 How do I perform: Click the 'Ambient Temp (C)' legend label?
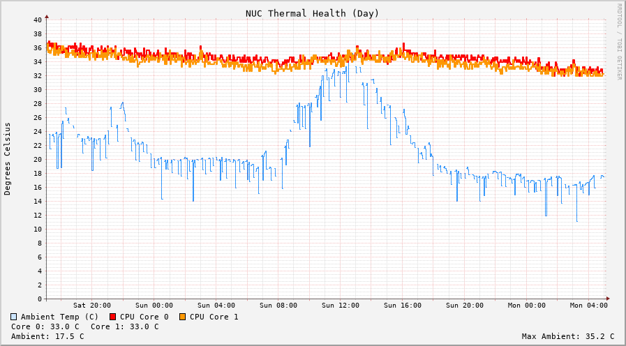(x=59, y=317)
